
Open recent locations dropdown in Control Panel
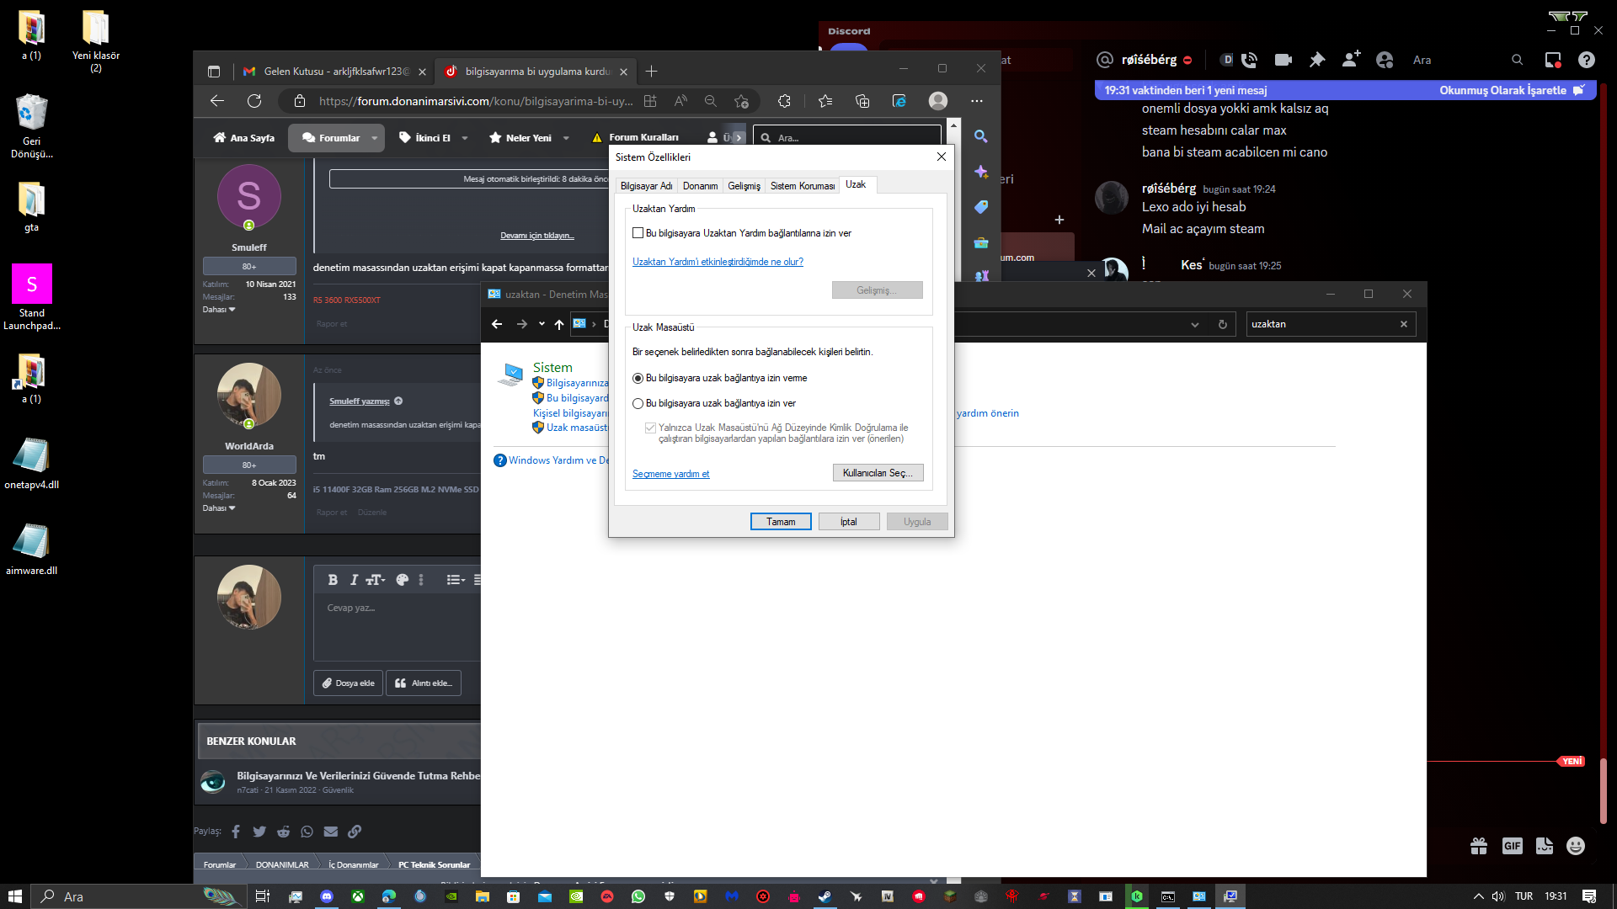point(542,324)
